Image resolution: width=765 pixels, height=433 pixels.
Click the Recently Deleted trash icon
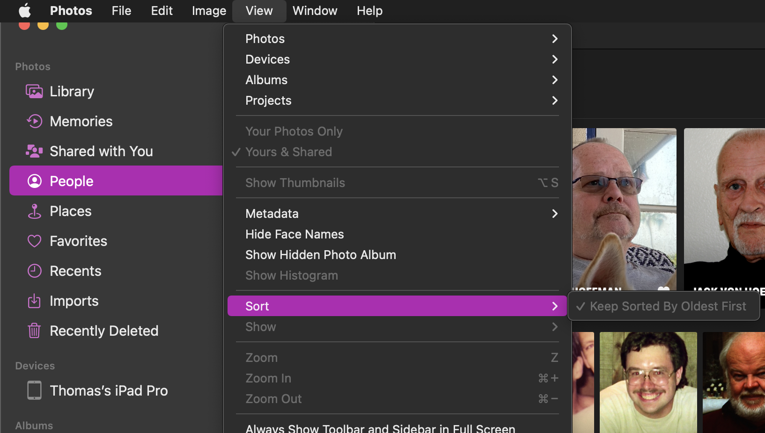pos(34,331)
